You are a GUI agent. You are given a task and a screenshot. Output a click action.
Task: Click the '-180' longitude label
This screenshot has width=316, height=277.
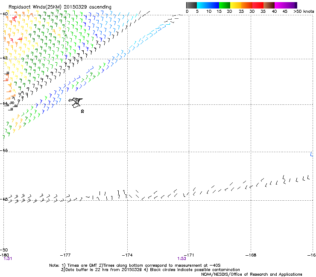coord(4,255)
